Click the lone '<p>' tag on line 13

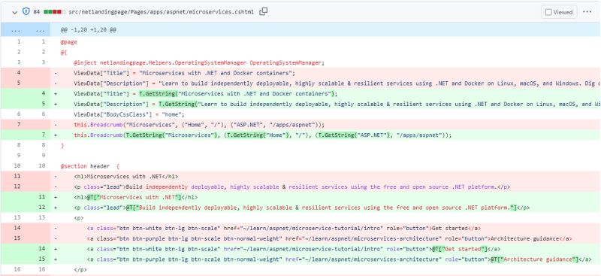(79, 218)
